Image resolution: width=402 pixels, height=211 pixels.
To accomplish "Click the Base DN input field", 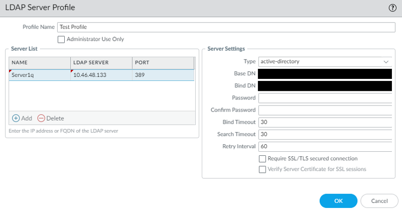I will coord(325,74).
